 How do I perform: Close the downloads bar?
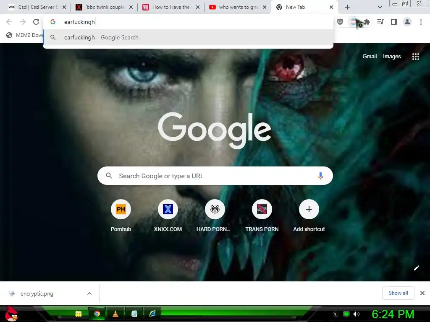[422, 293]
